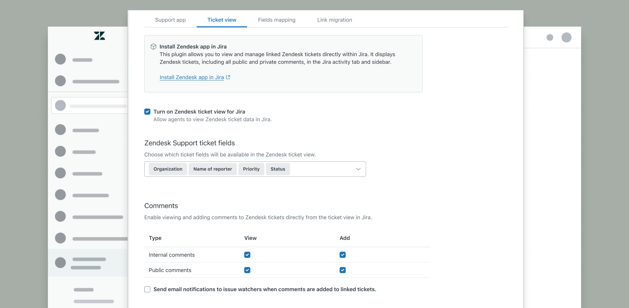The height and width of the screenshot is (308, 629).
Task: Click the highlighted sidebar item's circle icon
Action: pyautogui.click(x=61, y=262)
